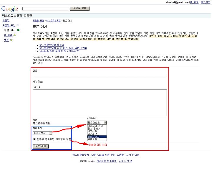Open 도움말 in the sidebar
The height and width of the screenshot is (171, 212).
6,21
